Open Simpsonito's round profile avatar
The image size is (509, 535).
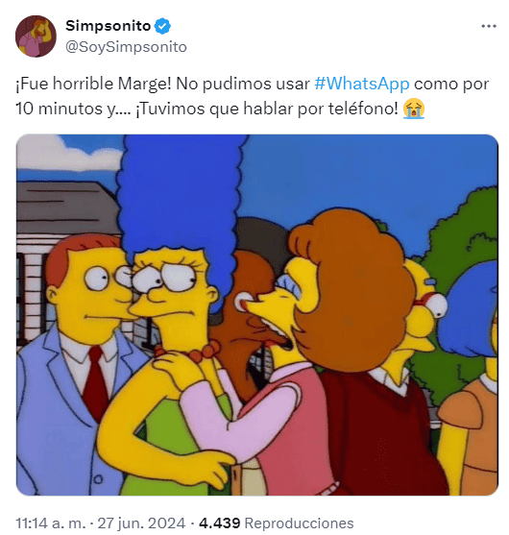(36, 36)
